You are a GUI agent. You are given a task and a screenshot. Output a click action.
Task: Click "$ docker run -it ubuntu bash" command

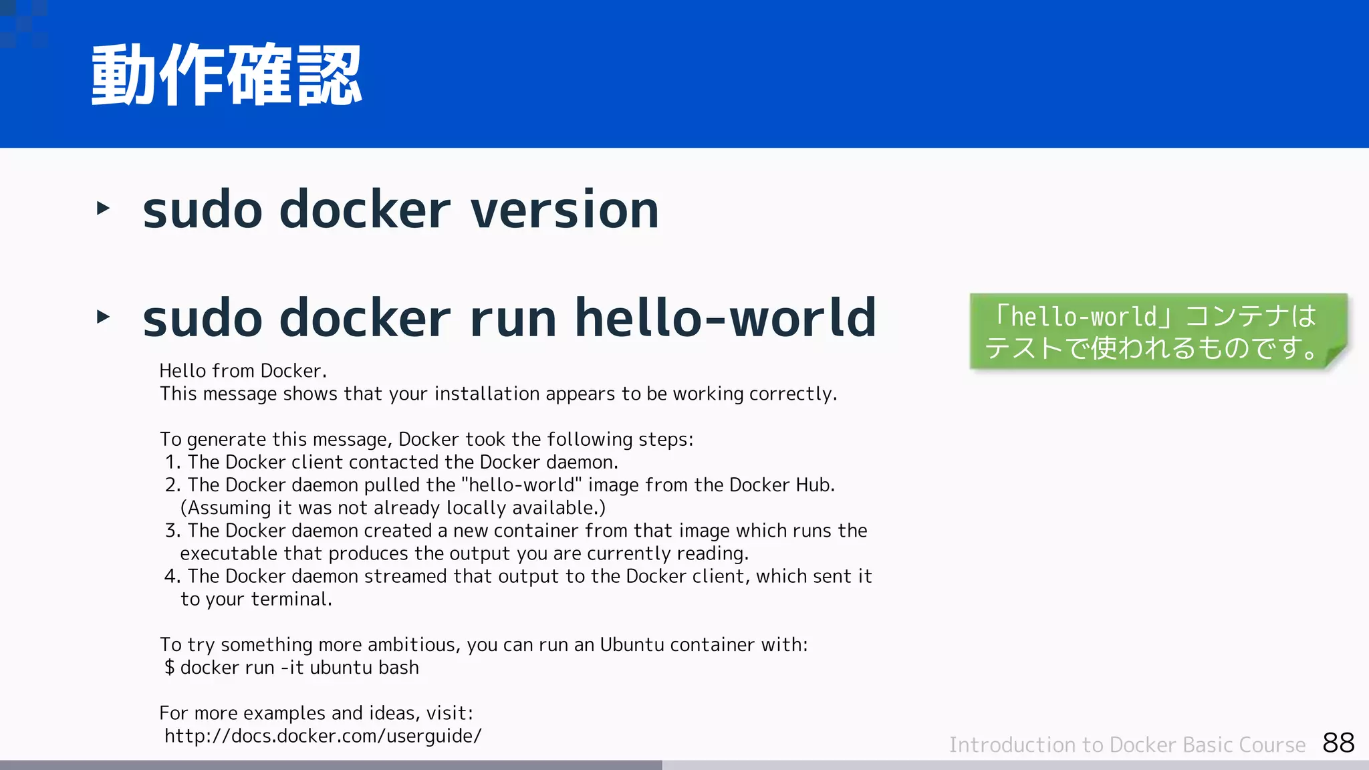[x=291, y=667]
